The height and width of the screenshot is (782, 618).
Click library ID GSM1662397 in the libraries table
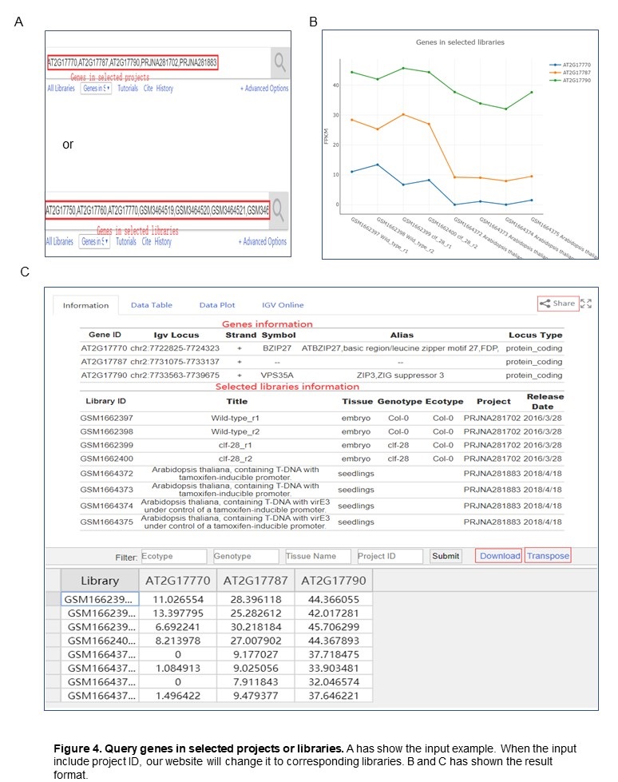point(107,418)
